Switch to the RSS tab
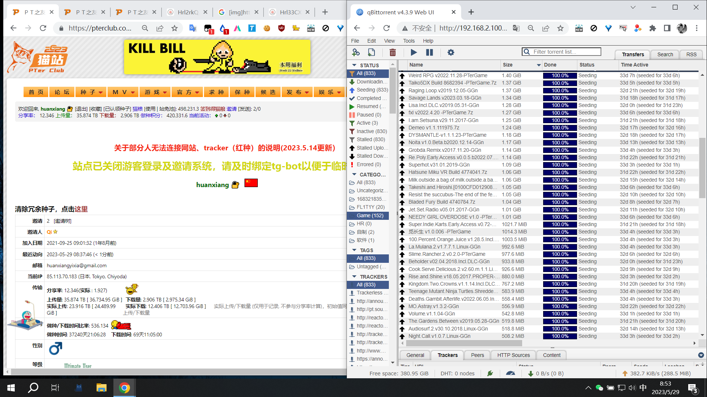 point(691,54)
